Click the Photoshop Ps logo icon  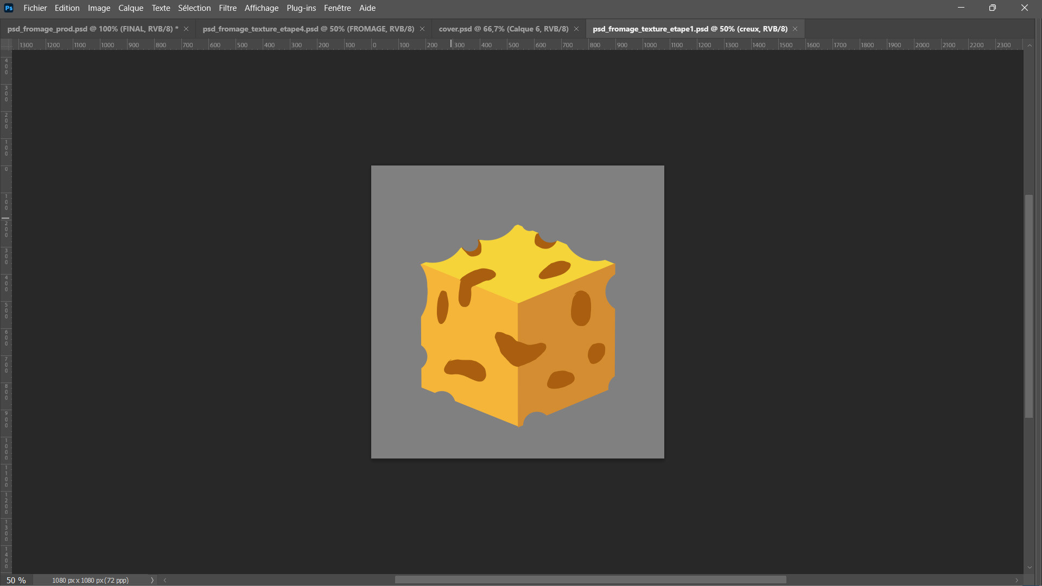(x=9, y=8)
